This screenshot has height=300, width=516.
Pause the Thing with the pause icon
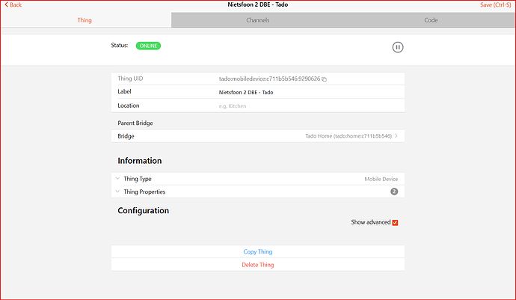[x=398, y=47]
